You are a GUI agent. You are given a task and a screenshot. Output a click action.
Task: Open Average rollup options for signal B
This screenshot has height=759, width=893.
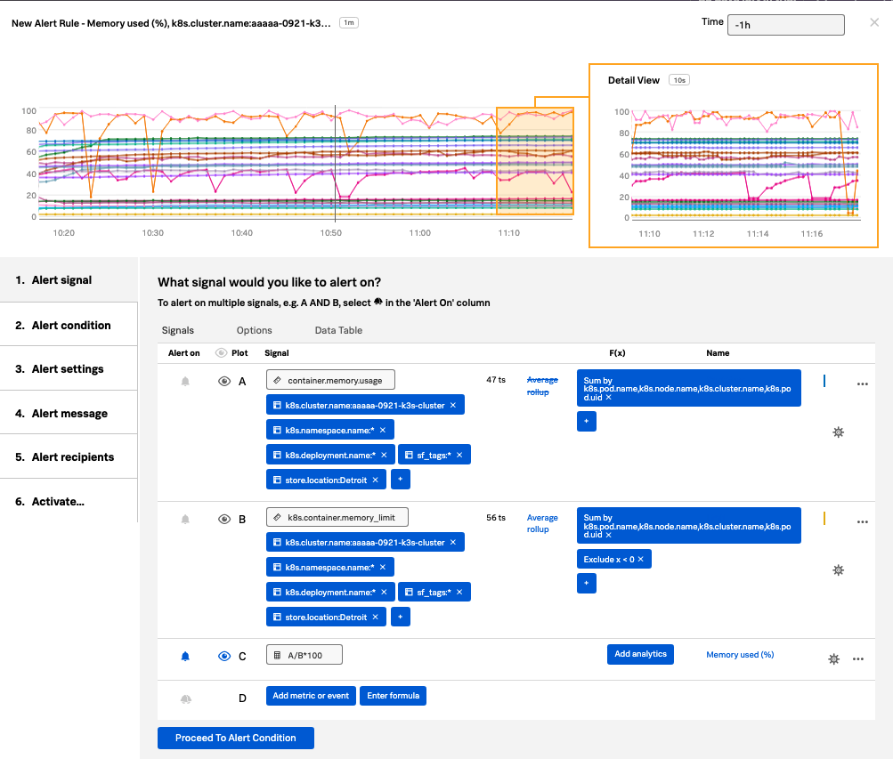click(542, 523)
